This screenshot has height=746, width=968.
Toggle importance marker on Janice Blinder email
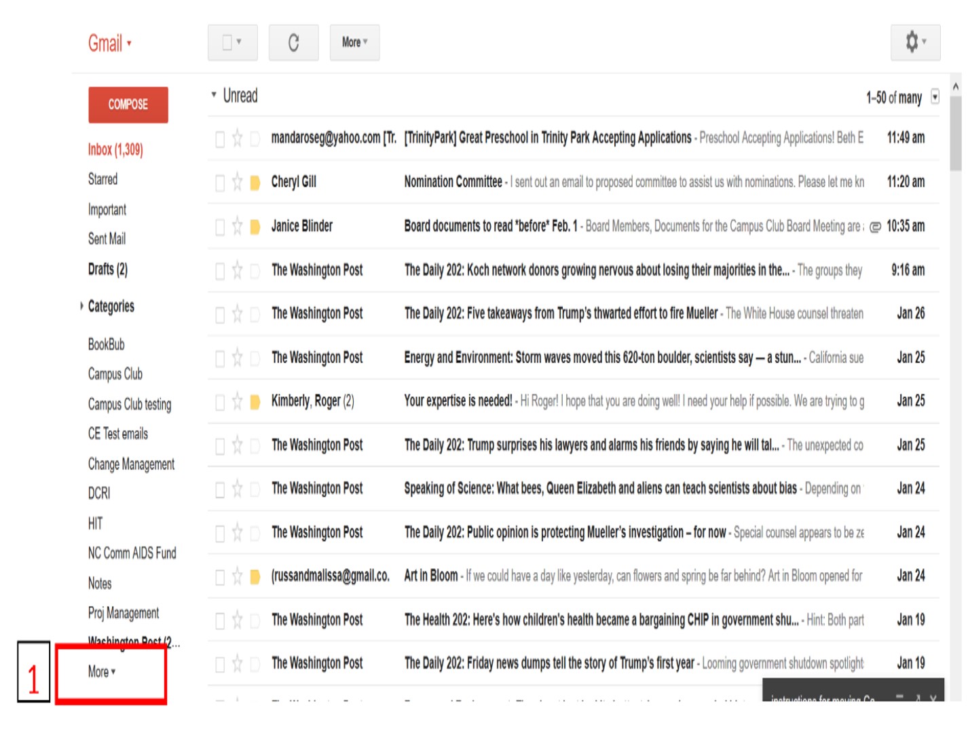(255, 227)
